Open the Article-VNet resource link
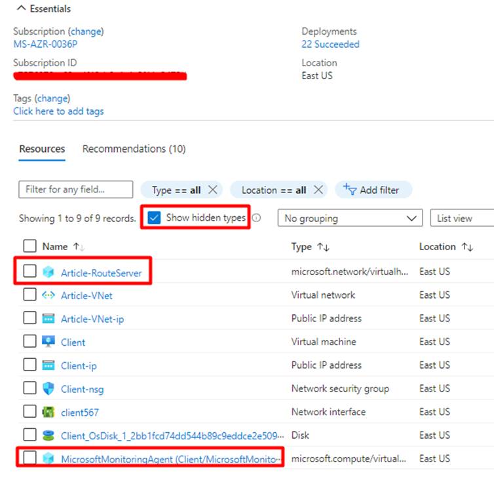The image size is (494, 495). 86,296
